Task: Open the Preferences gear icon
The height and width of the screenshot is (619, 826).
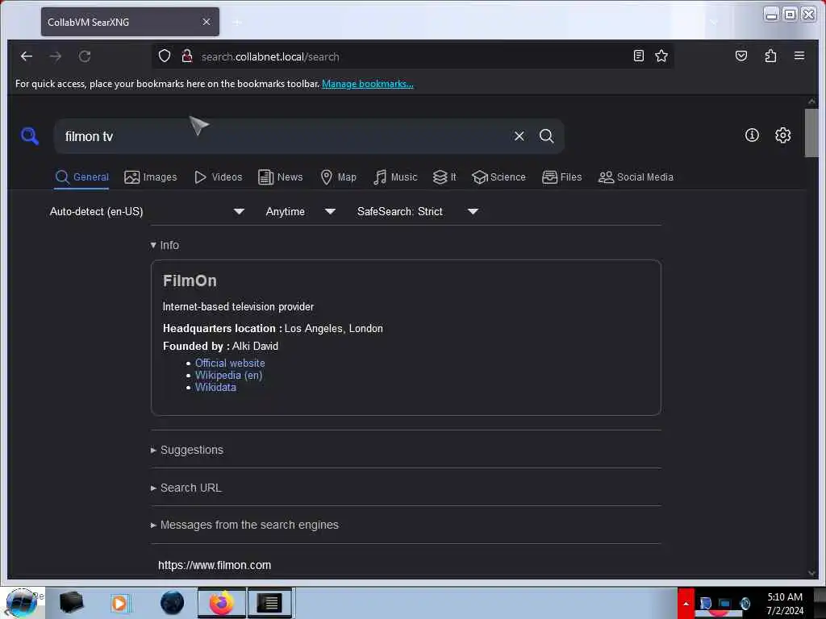Action: tap(782, 135)
